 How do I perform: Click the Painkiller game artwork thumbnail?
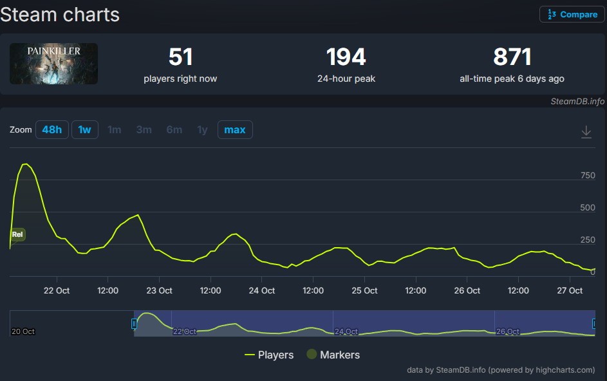click(x=53, y=64)
